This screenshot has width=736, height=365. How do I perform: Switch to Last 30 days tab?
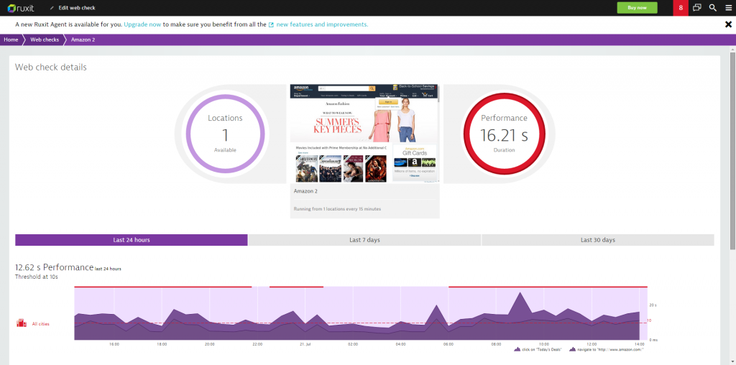click(x=598, y=240)
